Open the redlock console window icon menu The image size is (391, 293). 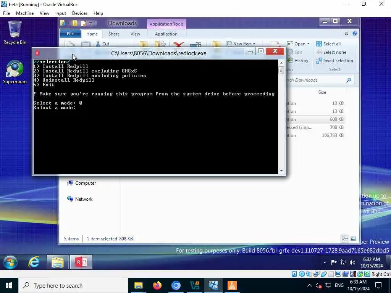[x=37, y=53]
